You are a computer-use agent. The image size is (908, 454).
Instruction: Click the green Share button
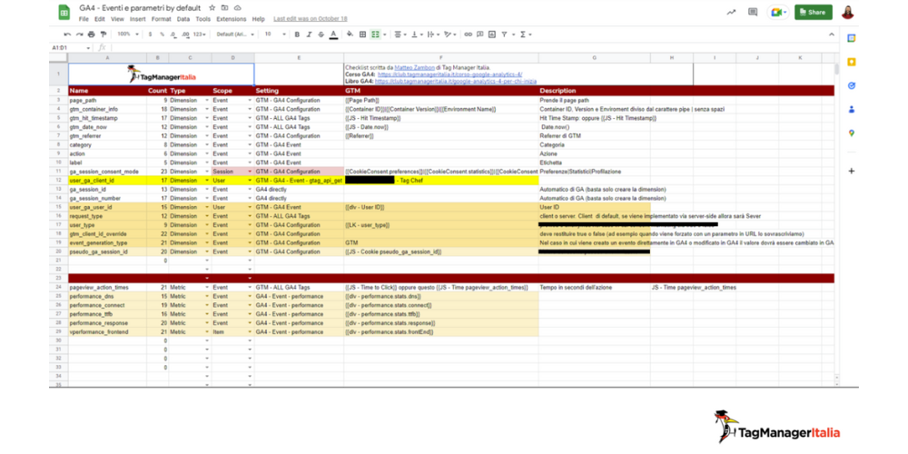pyautogui.click(x=813, y=12)
